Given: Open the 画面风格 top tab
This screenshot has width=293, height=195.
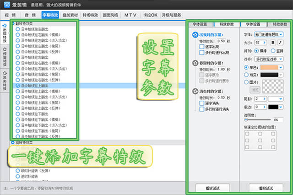Looking at the screenshot, I should pos(110,15).
